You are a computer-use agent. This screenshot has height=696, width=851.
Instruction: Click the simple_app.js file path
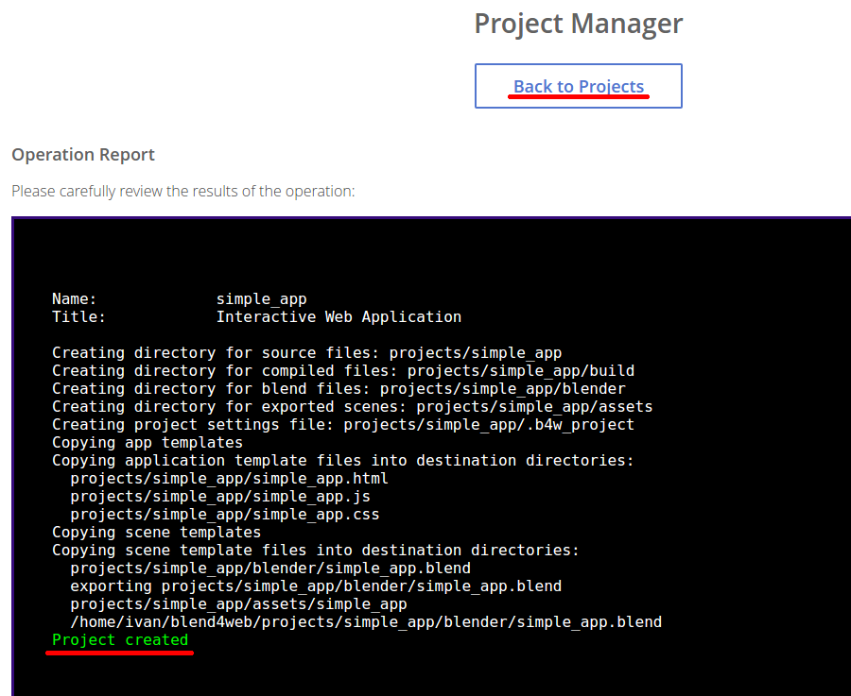pos(220,497)
